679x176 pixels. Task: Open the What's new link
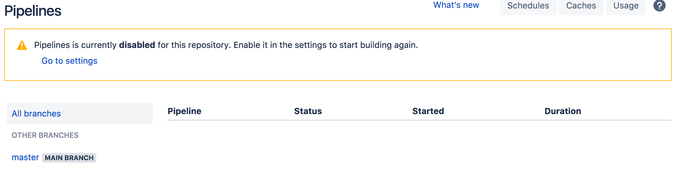point(456,5)
